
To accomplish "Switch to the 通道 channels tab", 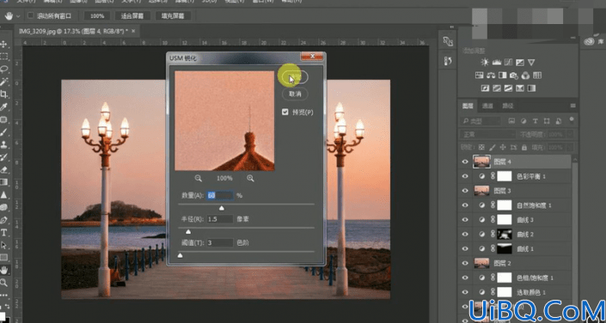I will click(x=487, y=106).
